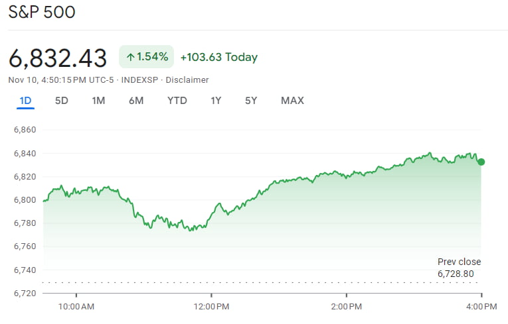Click the +103.63 Today change text
The width and height of the screenshot is (508, 324).
218,57
